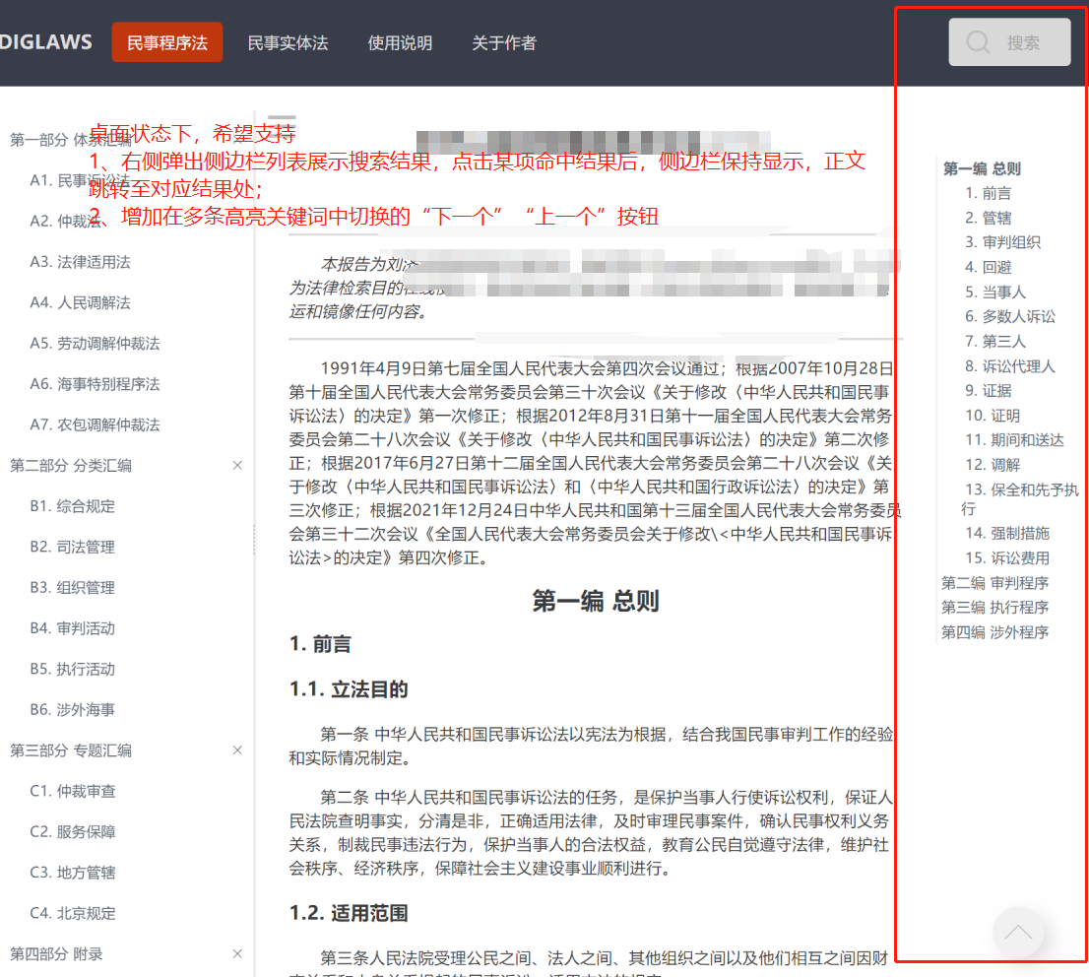1089x977 pixels.
Task: Select 第四部分 附录 heading
Action: (x=56, y=954)
